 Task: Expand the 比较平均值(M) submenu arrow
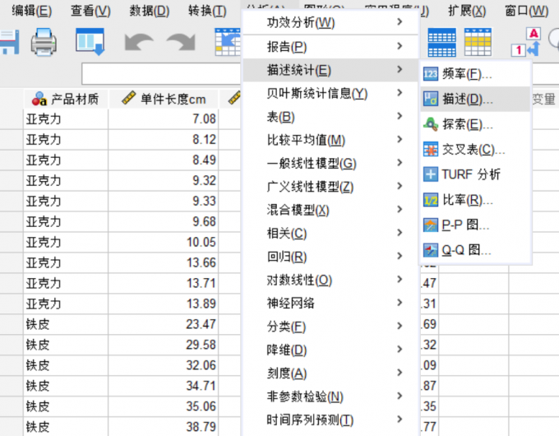point(400,139)
